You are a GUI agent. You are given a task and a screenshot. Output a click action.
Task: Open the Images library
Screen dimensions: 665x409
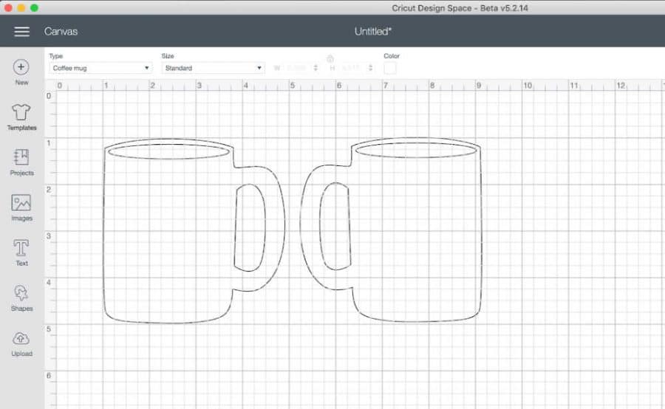click(x=21, y=203)
